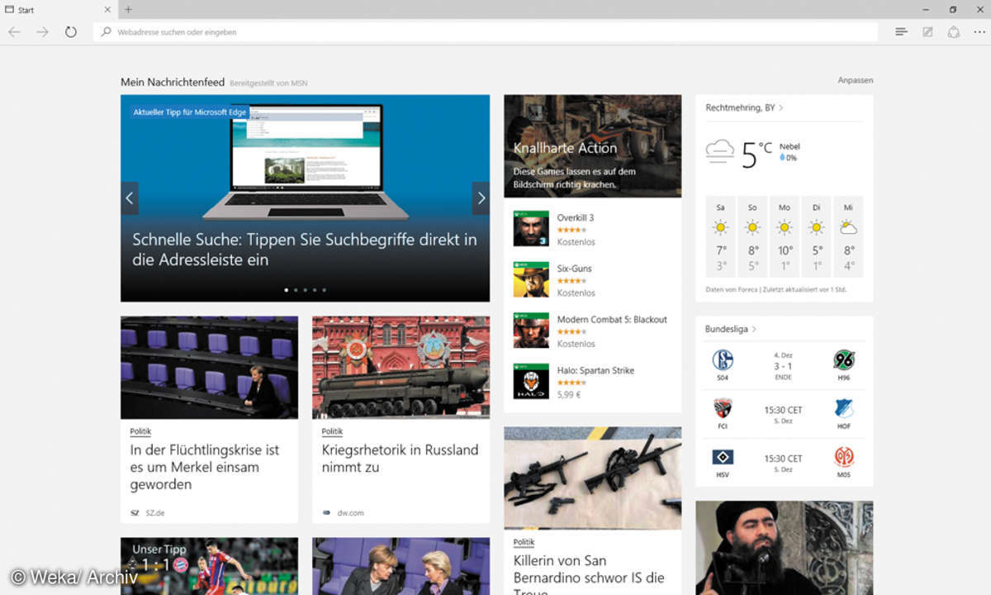Open the Russian missile parade photo

pyautogui.click(x=401, y=368)
